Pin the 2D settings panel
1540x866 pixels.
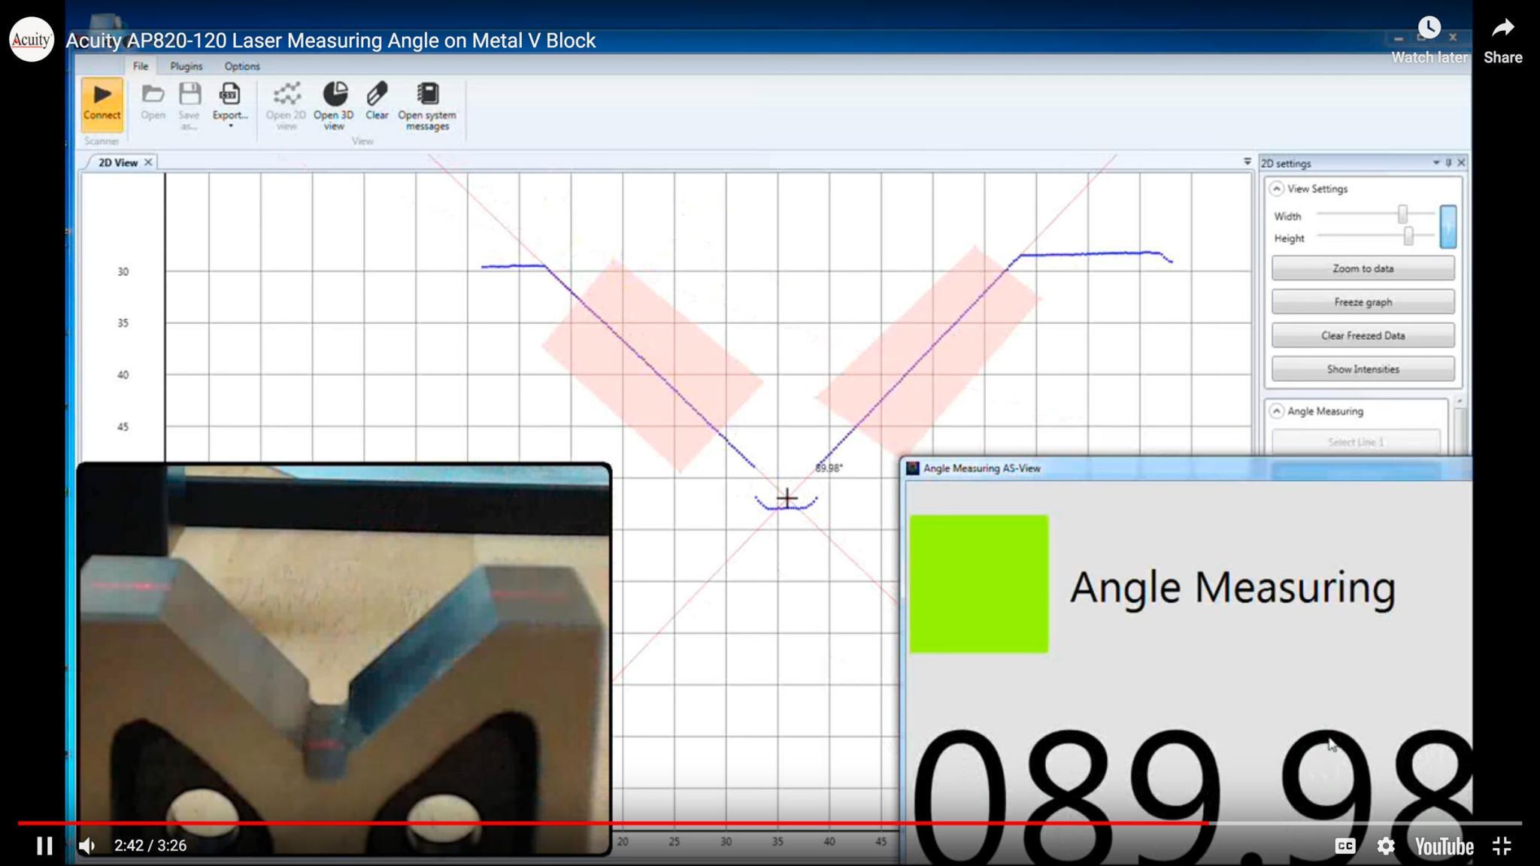click(1448, 162)
